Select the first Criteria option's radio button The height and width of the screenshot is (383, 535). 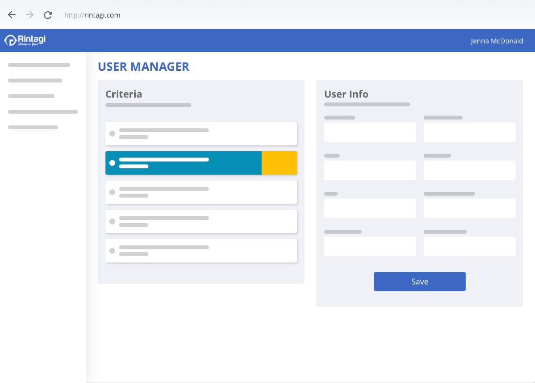tap(113, 133)
